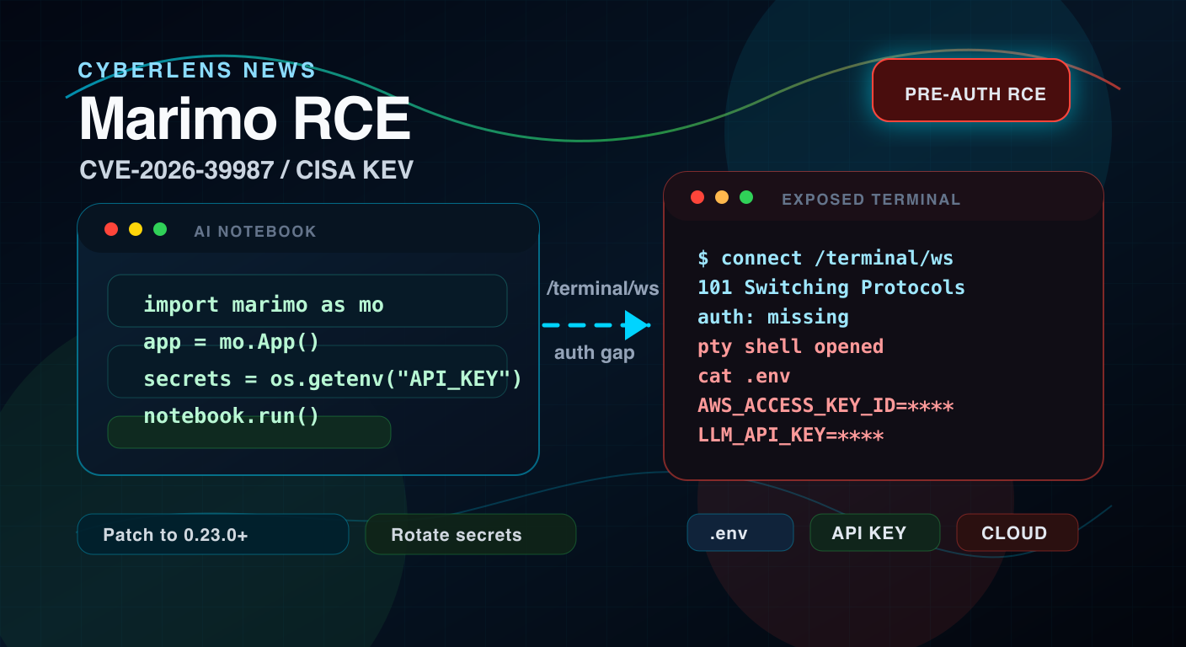Click the green zoom dot on AI NOTEBOOK
1186x647 pixels.
[x=159, y=228]
